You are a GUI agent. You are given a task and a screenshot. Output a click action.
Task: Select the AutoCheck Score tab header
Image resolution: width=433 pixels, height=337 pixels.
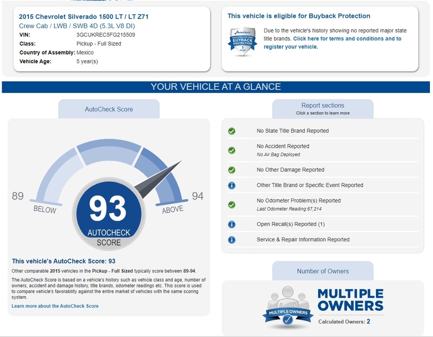[109, 109]
